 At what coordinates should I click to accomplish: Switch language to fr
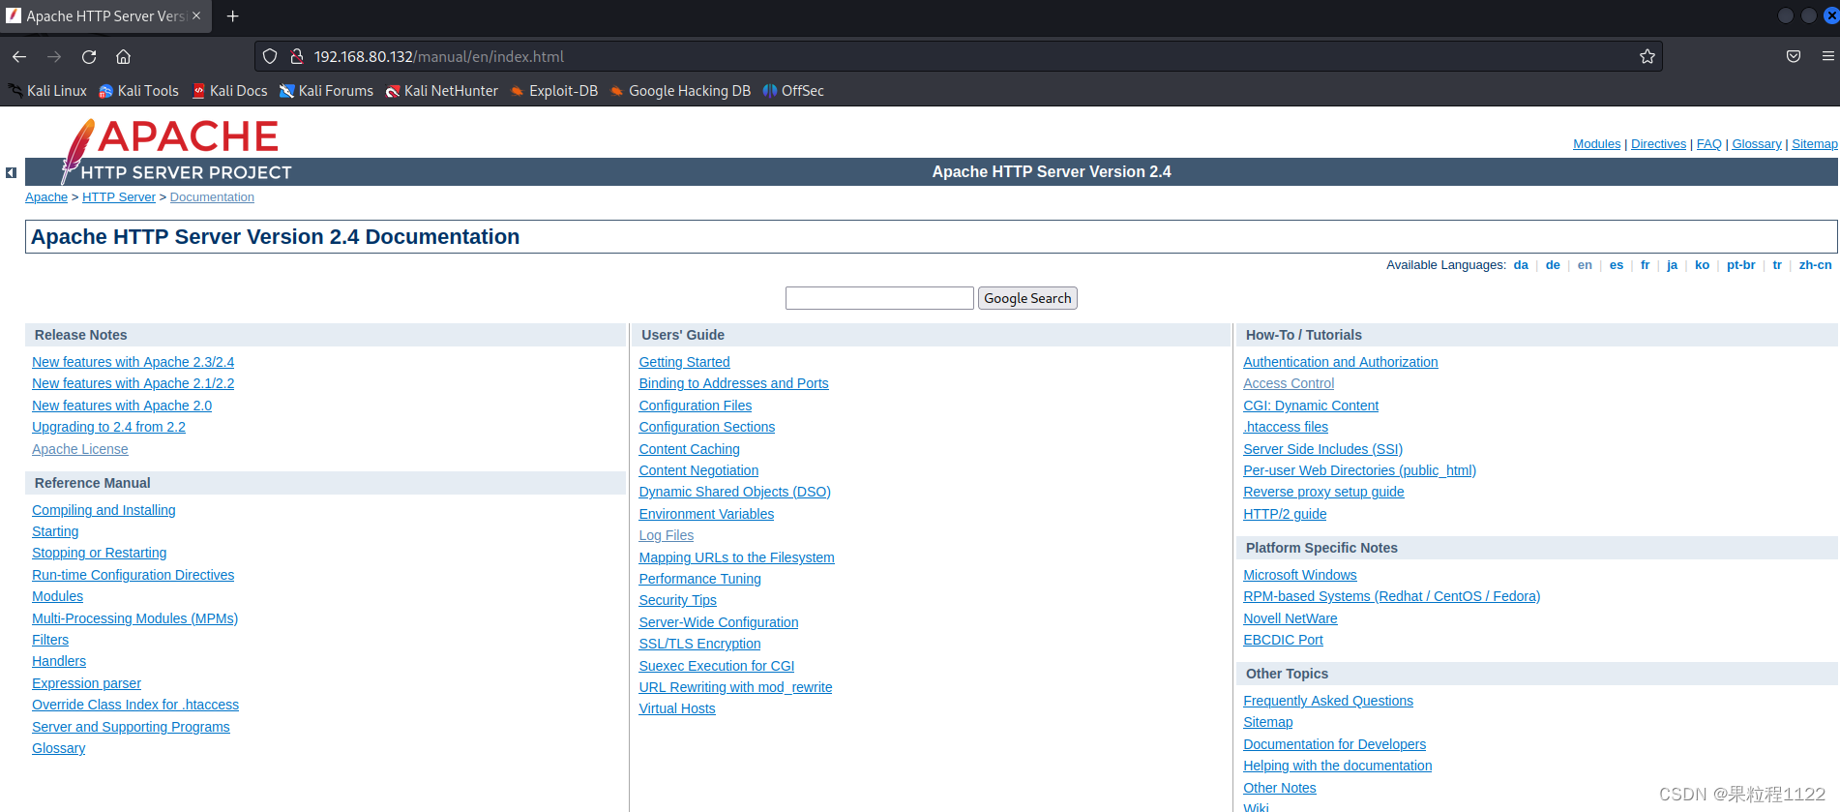pyautogui.click(x=1645, y=265)
